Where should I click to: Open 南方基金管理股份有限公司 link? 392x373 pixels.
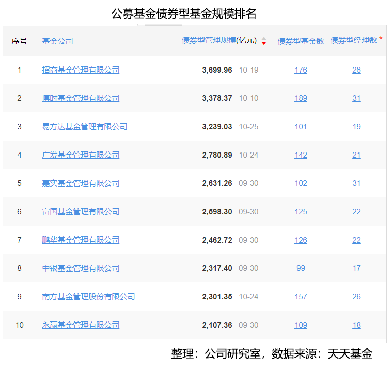click(x=88, y=297)
